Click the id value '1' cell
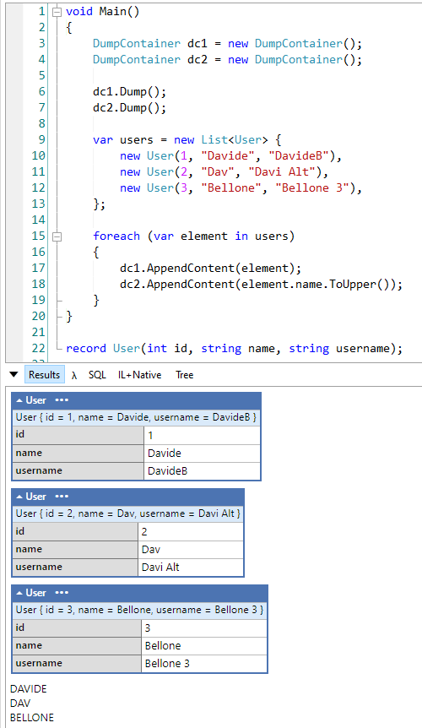 203,435
